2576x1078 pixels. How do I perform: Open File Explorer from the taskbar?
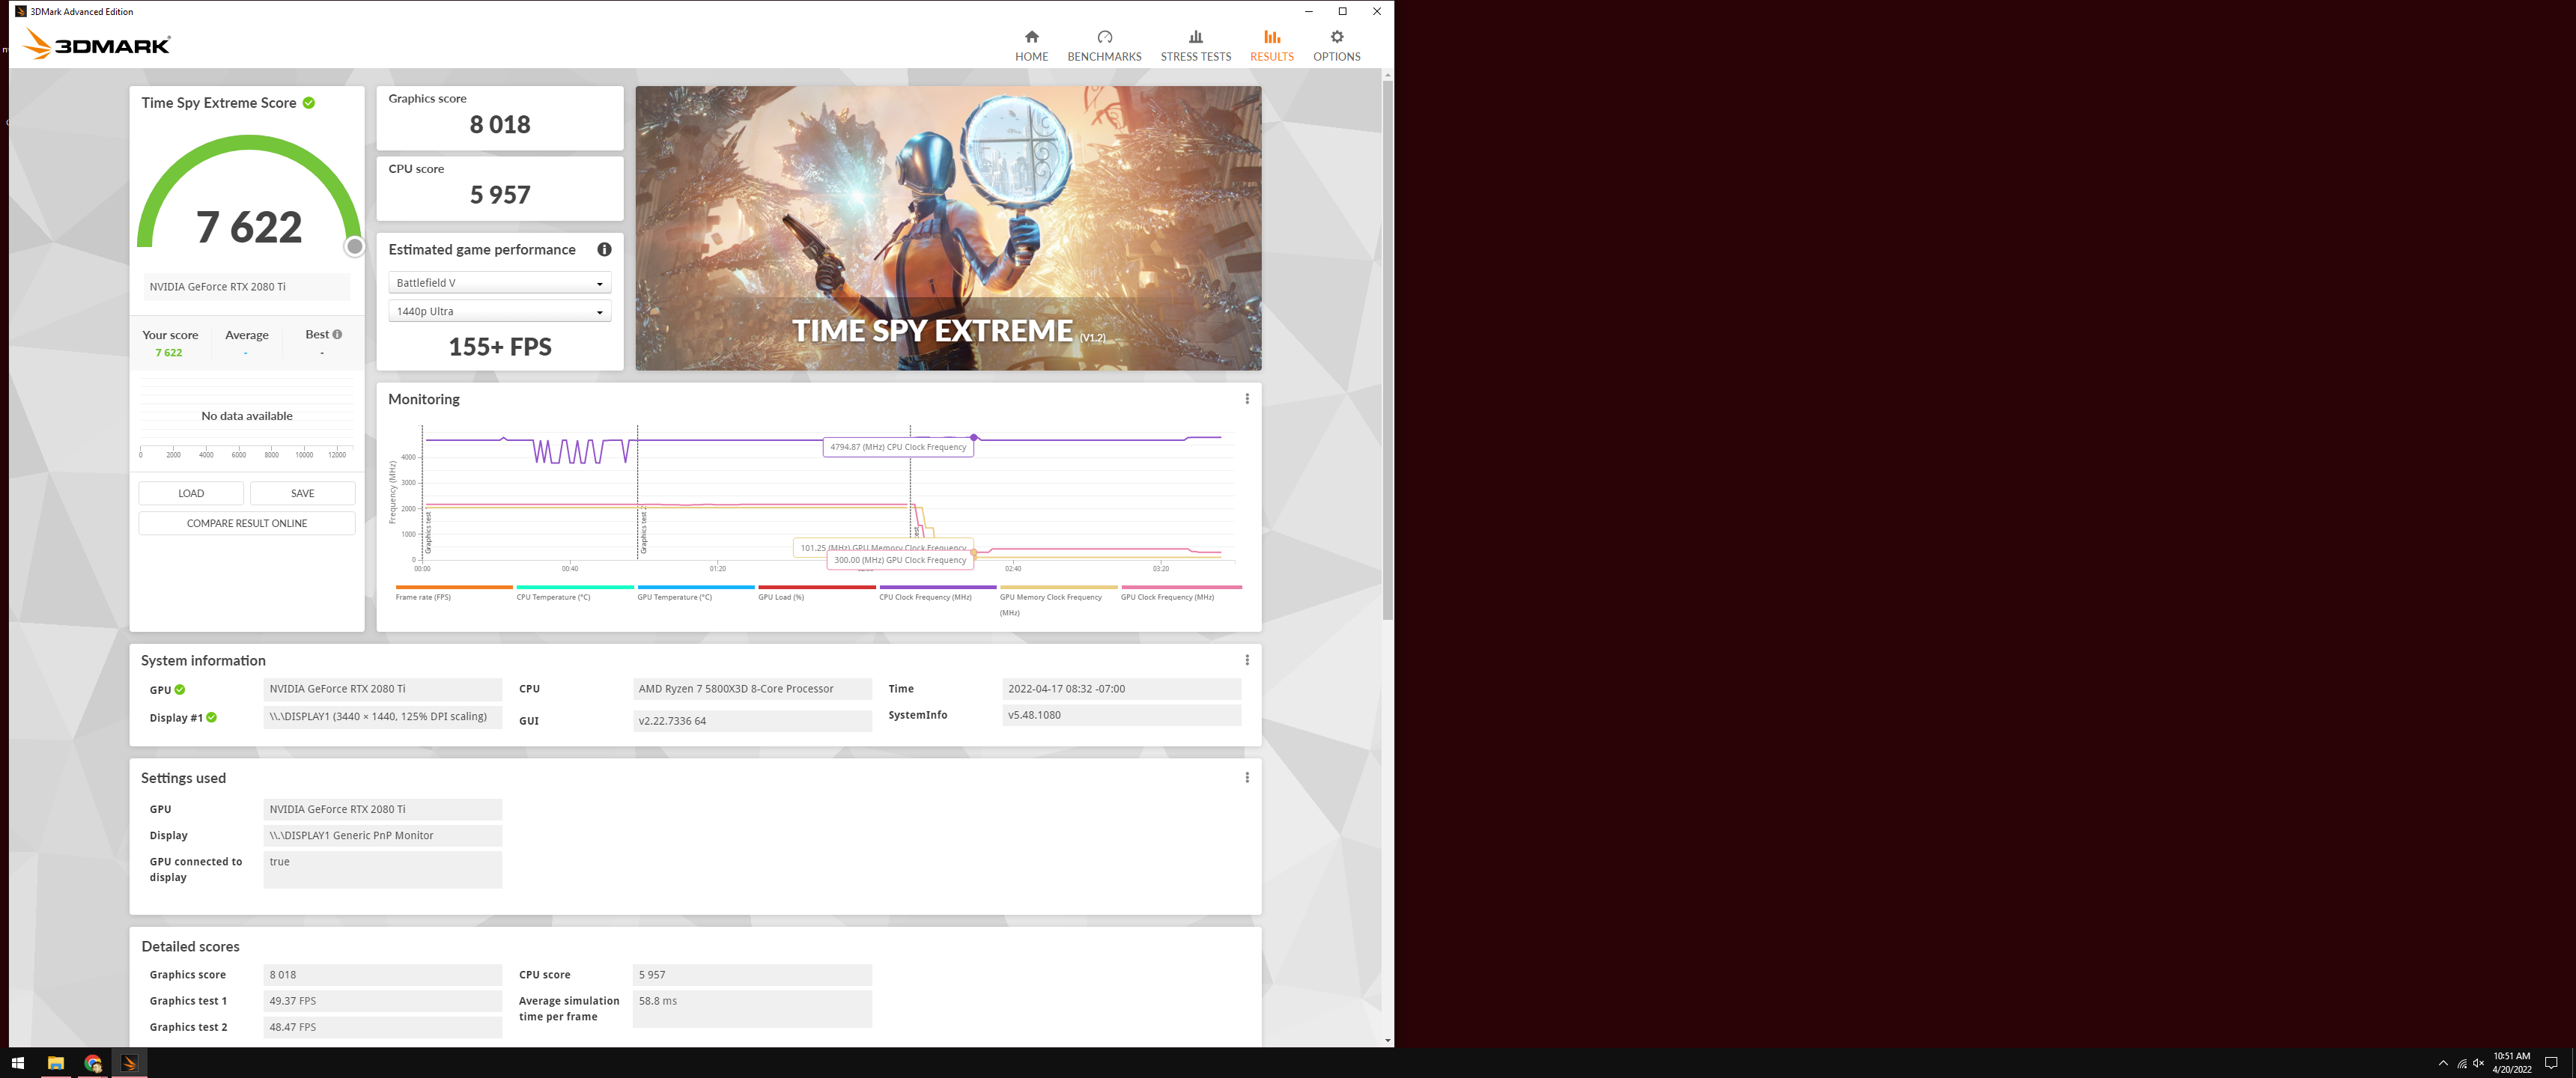56,1063
